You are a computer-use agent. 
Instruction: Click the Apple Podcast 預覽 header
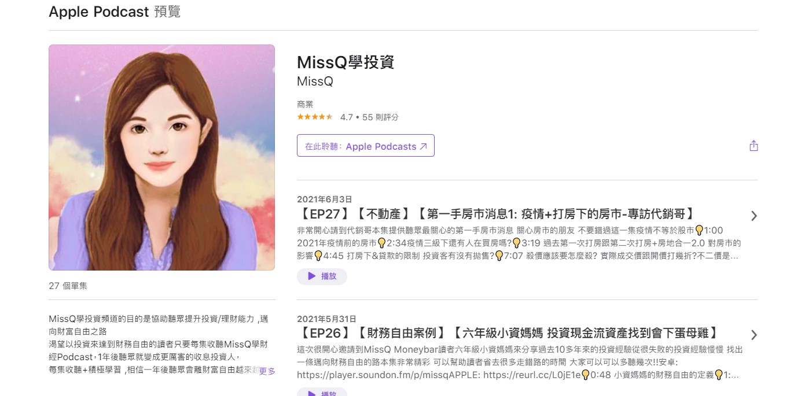coord(115,12)
